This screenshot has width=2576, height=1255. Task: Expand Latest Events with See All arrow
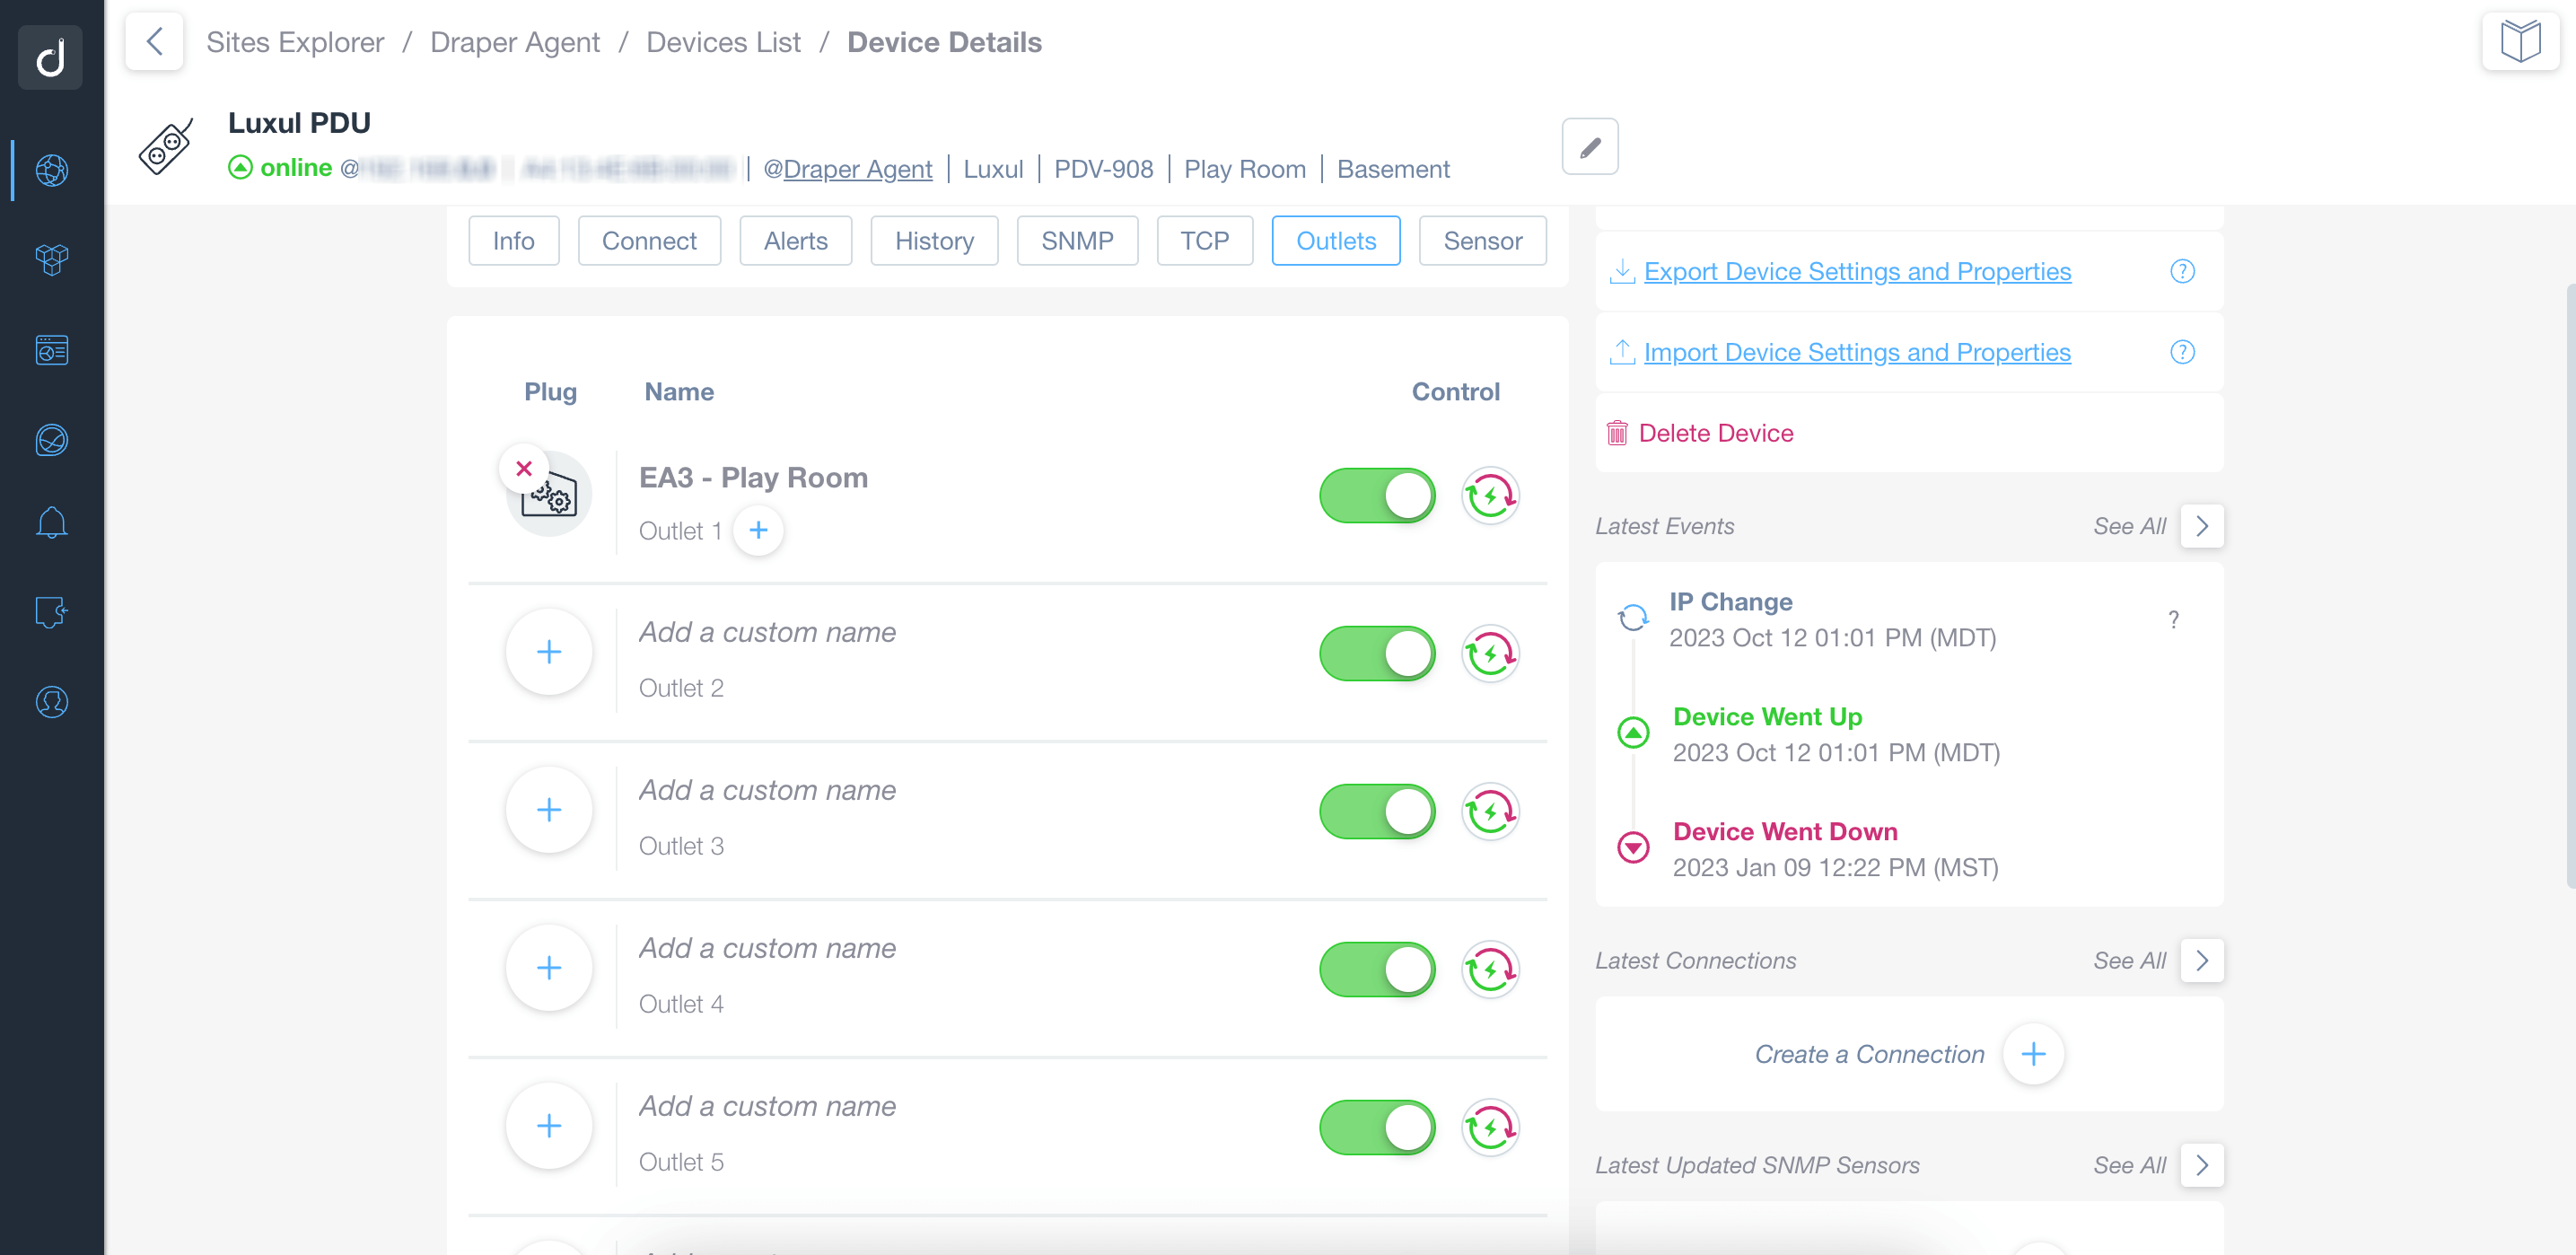(x=2201, y=526)
